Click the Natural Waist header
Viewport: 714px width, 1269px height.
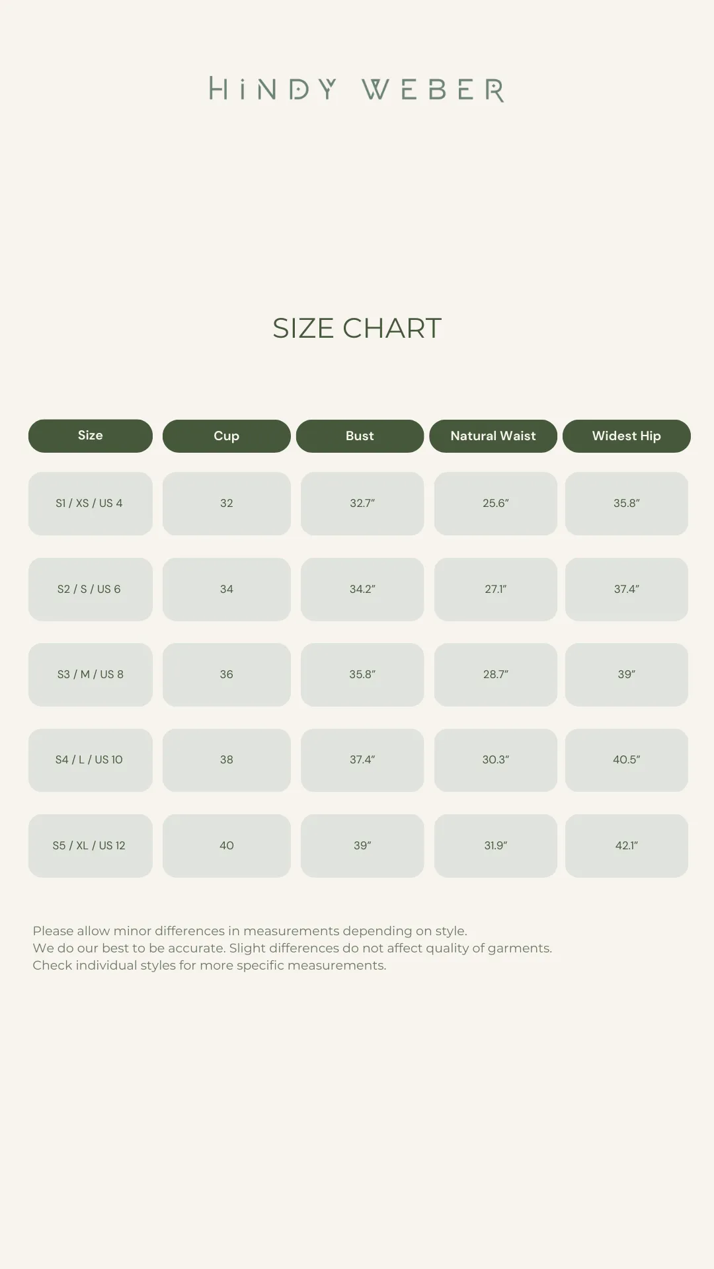click(493, 436)
